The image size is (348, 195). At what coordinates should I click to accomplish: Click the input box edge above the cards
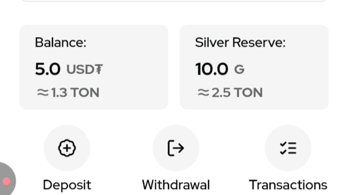tap(174, 1)
